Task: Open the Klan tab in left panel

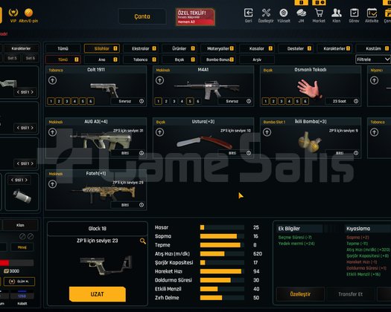Action: click(x=20, y=225)
